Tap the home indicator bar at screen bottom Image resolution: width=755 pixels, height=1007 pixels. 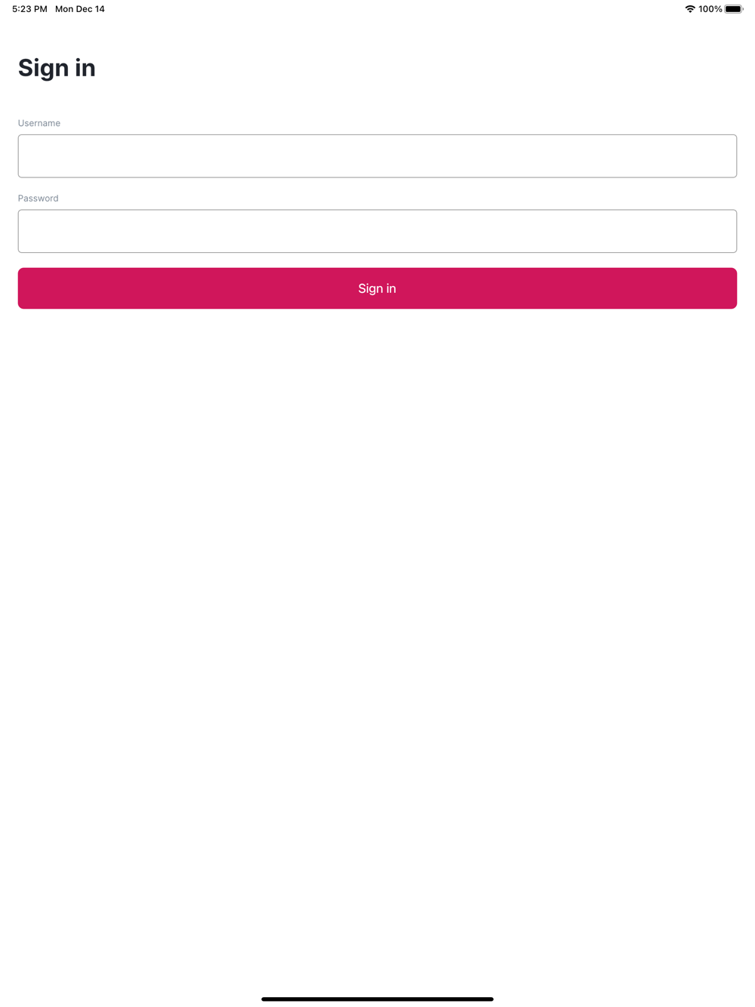[x=377, y=999]
